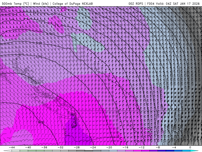Click the 5790 height contour label
The image size is (202, 152).
click(39, 56)
